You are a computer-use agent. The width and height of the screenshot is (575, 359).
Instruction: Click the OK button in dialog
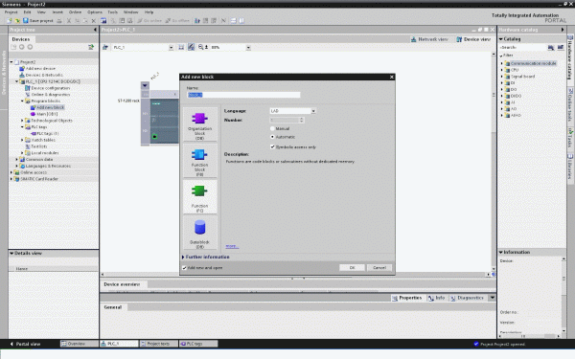coord(352,268)
